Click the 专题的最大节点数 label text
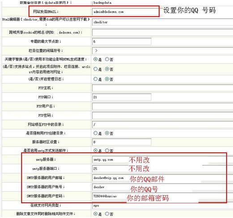The height and width of the screenshot is (218, 233). (x=46, y=41)
